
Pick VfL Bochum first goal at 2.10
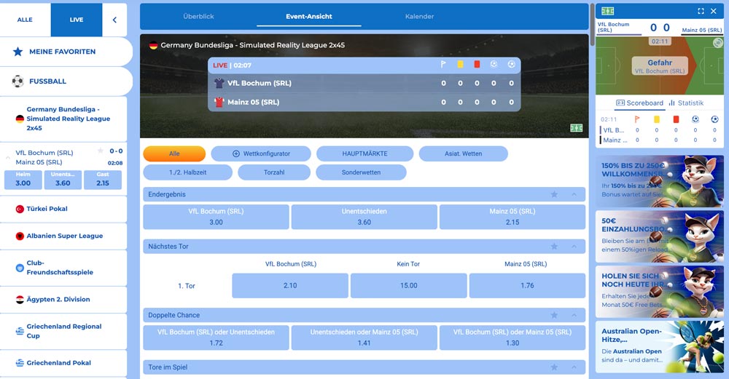point(290,285)
